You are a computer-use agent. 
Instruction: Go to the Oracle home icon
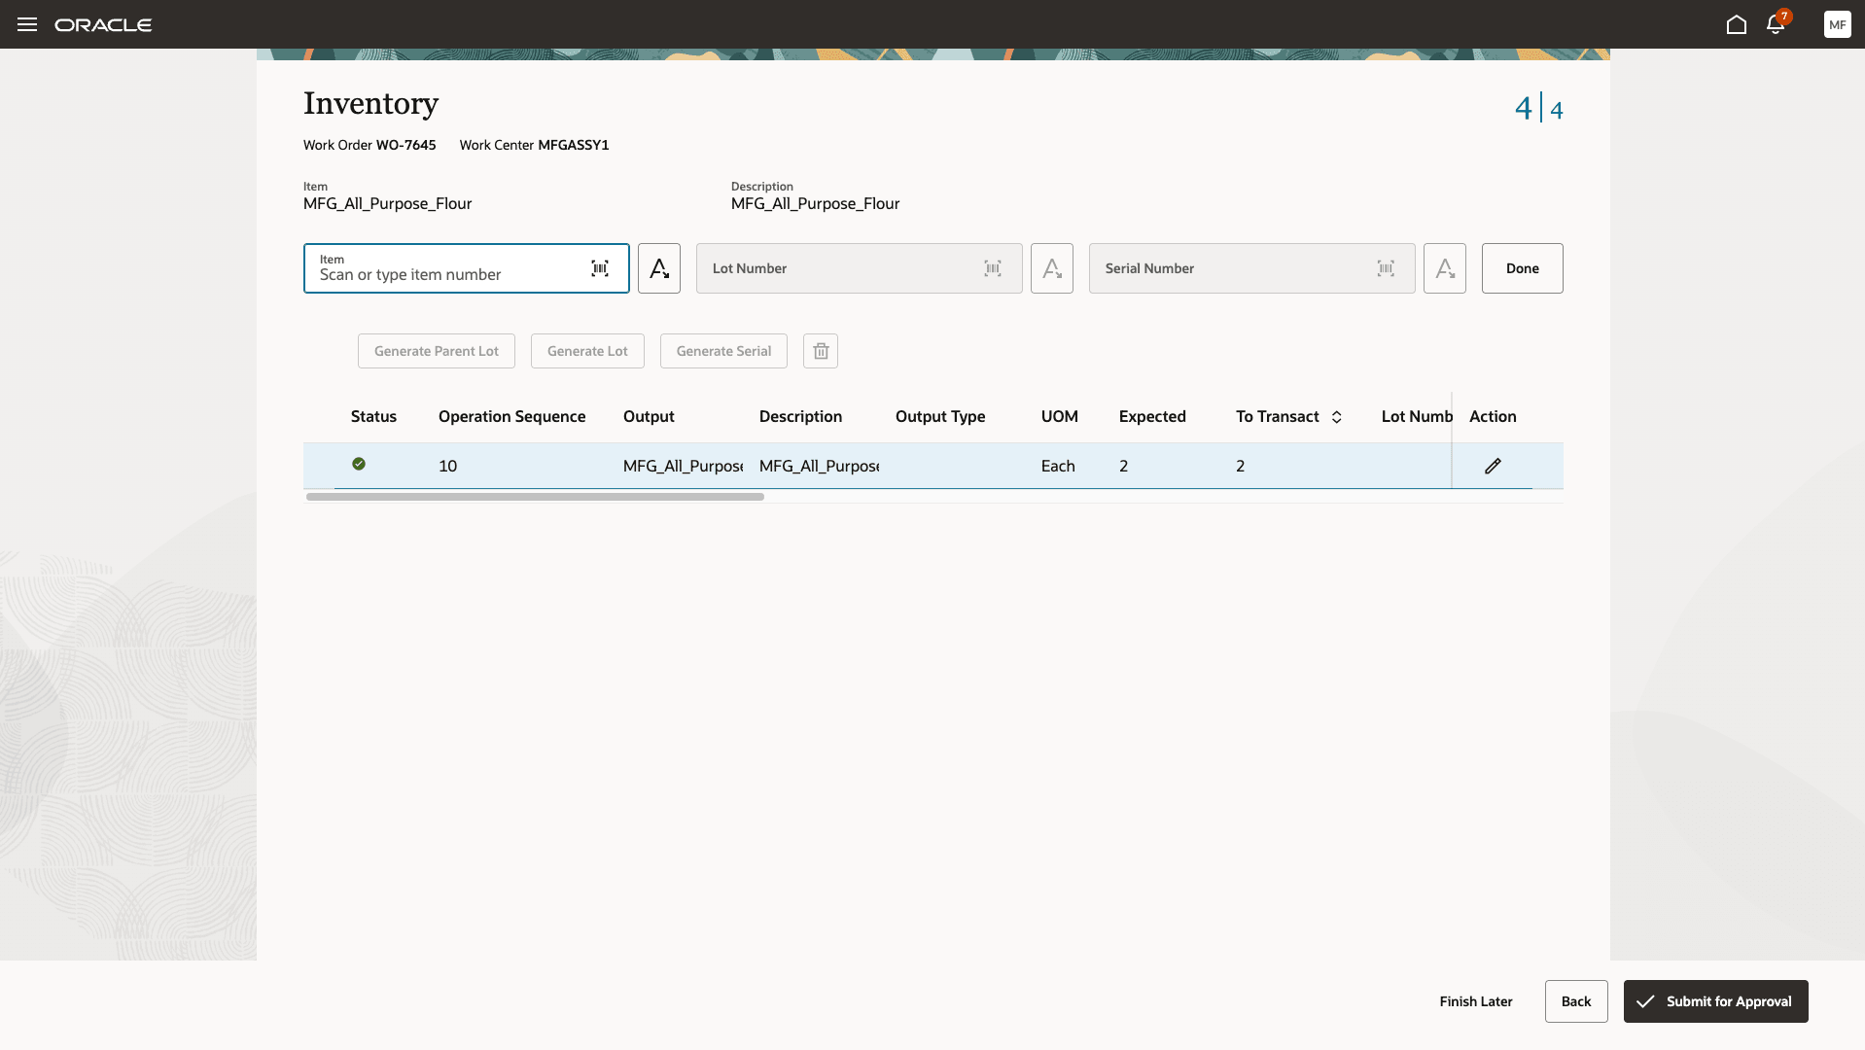(1737, 24)
